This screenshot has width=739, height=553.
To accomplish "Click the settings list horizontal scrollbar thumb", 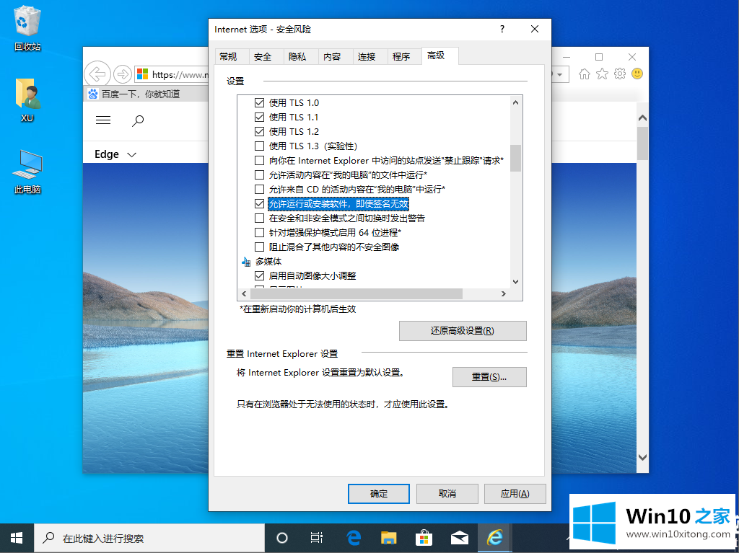I will click(357, 293).
